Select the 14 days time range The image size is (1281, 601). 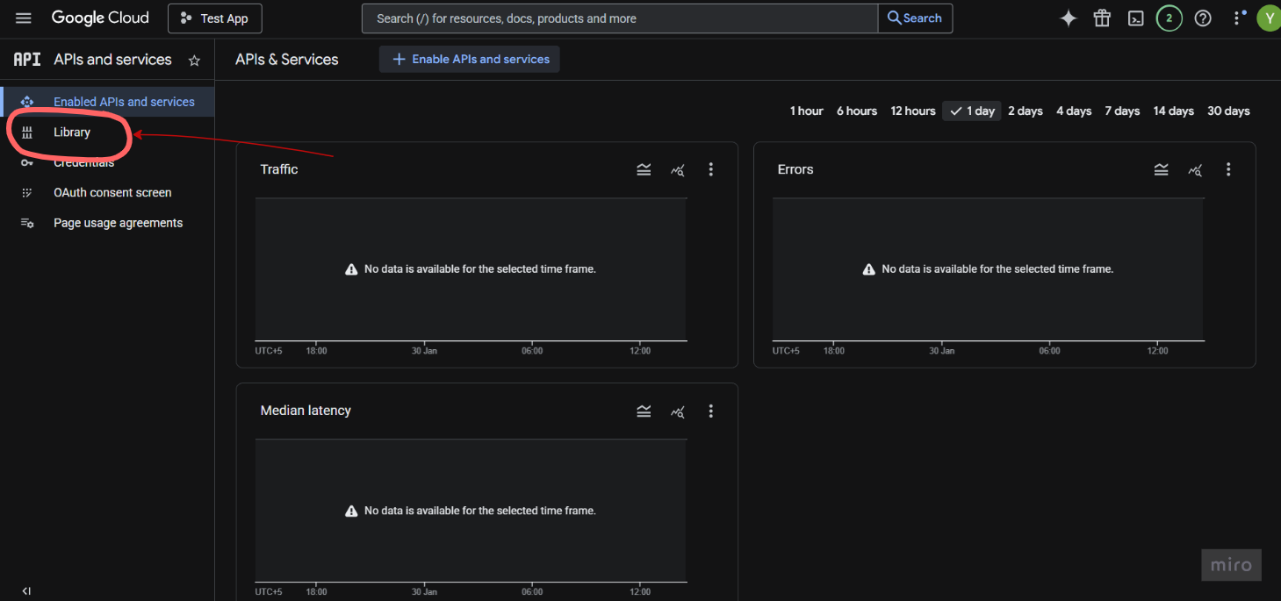pos(1174,111)
